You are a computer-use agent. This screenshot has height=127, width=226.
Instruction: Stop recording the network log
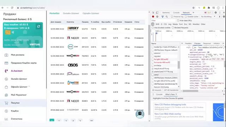point(153,17)
